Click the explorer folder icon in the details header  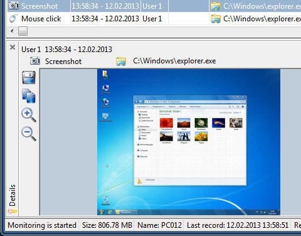tap(121, 62)
